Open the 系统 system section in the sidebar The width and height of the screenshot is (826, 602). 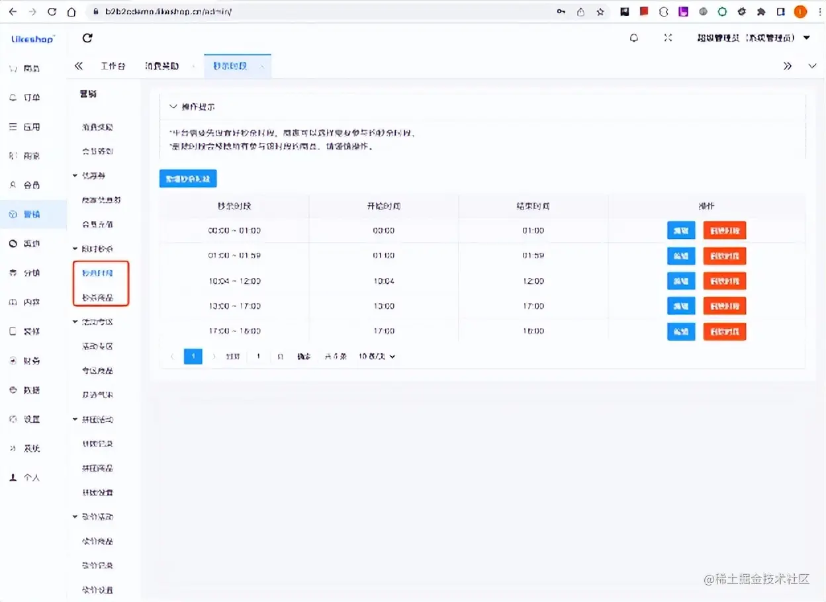pyautogui.click(x=25, y=448)
